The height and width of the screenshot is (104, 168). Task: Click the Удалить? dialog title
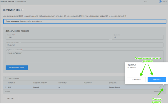132,65
